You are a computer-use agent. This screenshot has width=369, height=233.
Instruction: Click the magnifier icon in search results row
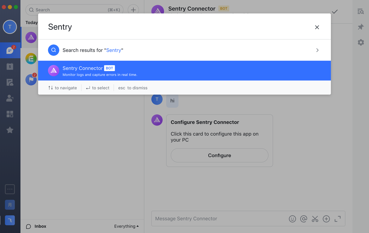pyautogui.click(x=54, y=50)
